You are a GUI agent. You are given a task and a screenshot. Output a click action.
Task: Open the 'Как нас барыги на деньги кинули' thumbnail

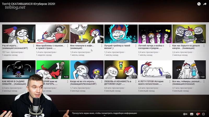coord(189,34)
